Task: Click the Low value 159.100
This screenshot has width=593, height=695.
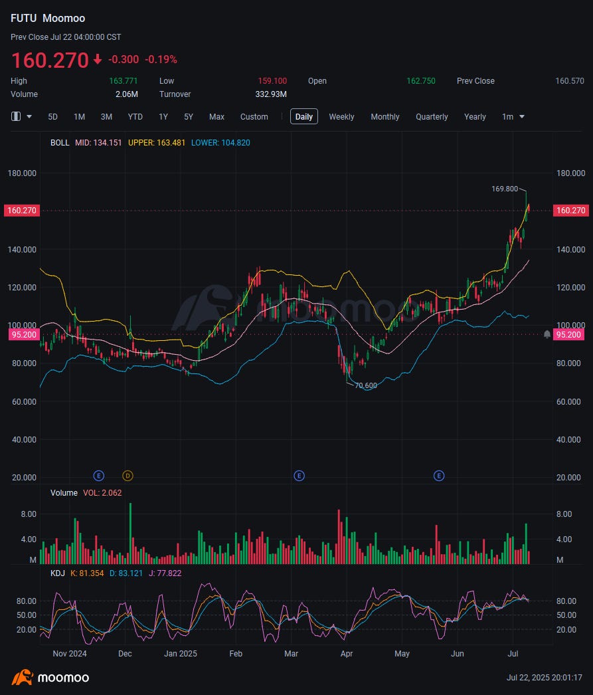Action: (272, 80)
